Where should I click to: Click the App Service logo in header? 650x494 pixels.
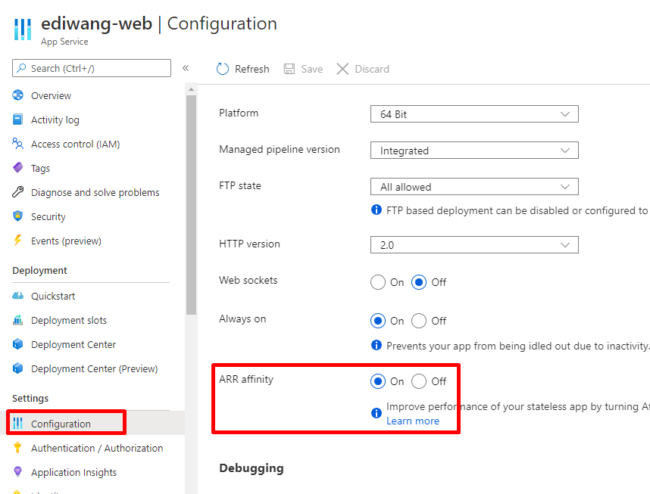23,29
